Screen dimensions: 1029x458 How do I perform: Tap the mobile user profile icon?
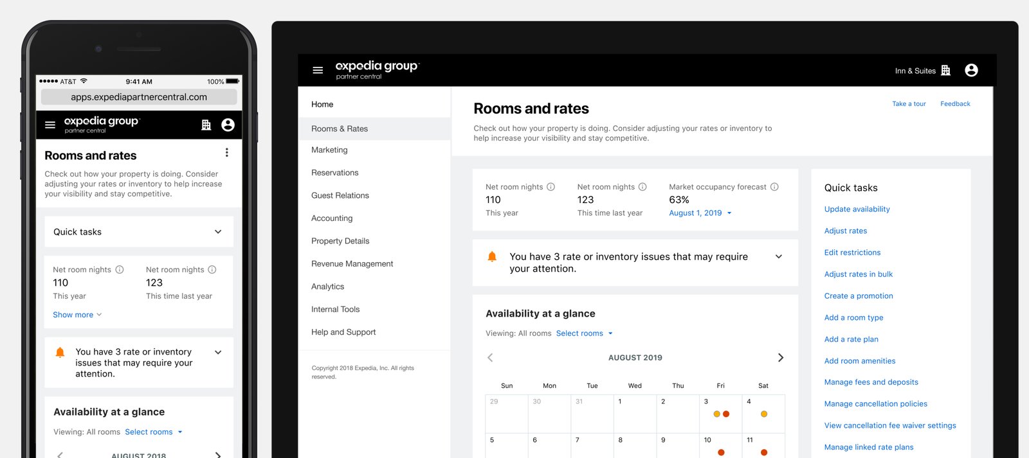[228, 125]
